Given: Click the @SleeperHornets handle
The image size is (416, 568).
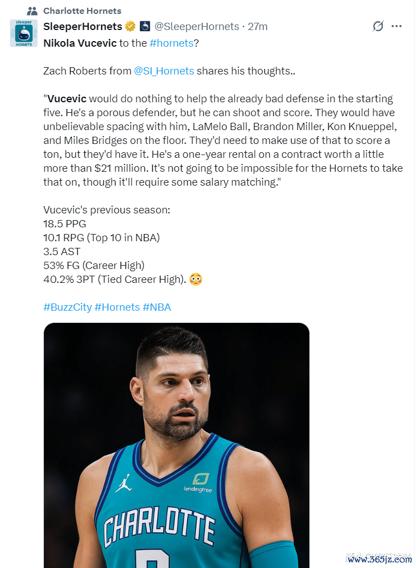Looking at the screenshot, I should (196, 27).
